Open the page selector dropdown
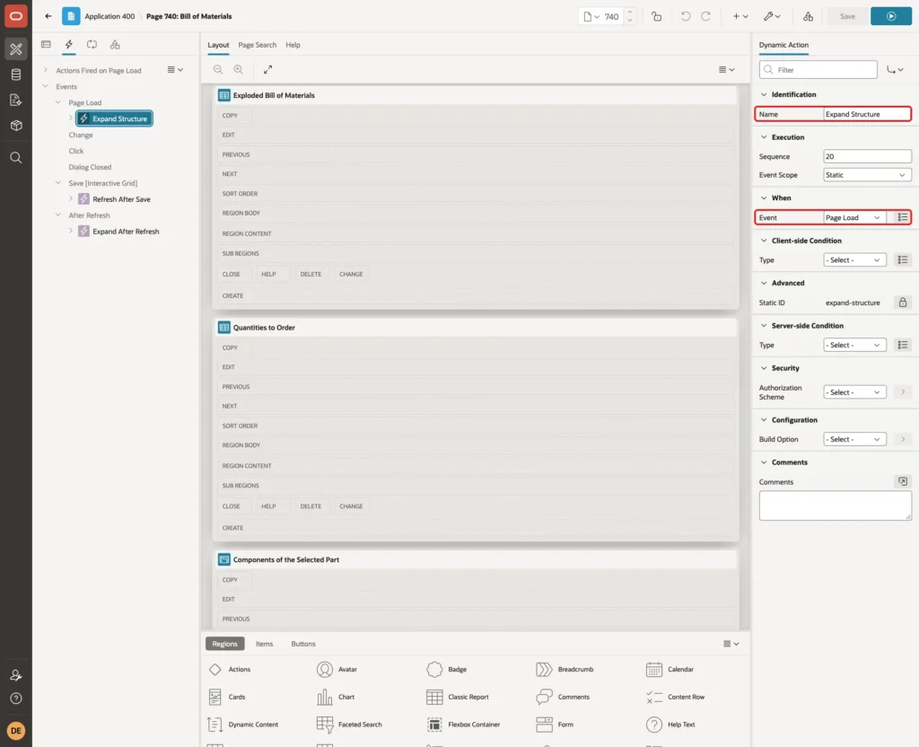919x747 pixels. 591,16
